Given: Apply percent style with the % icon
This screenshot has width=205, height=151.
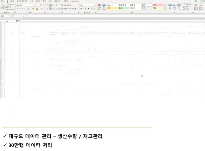Looking at the screenshot, I should pos(86,9).
